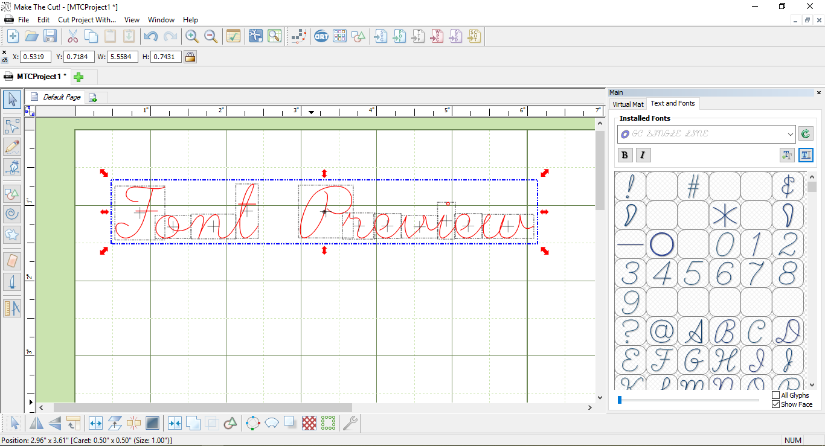Click the wrench settings icon in bottom toolbar
825x446 pixels.
350,423
